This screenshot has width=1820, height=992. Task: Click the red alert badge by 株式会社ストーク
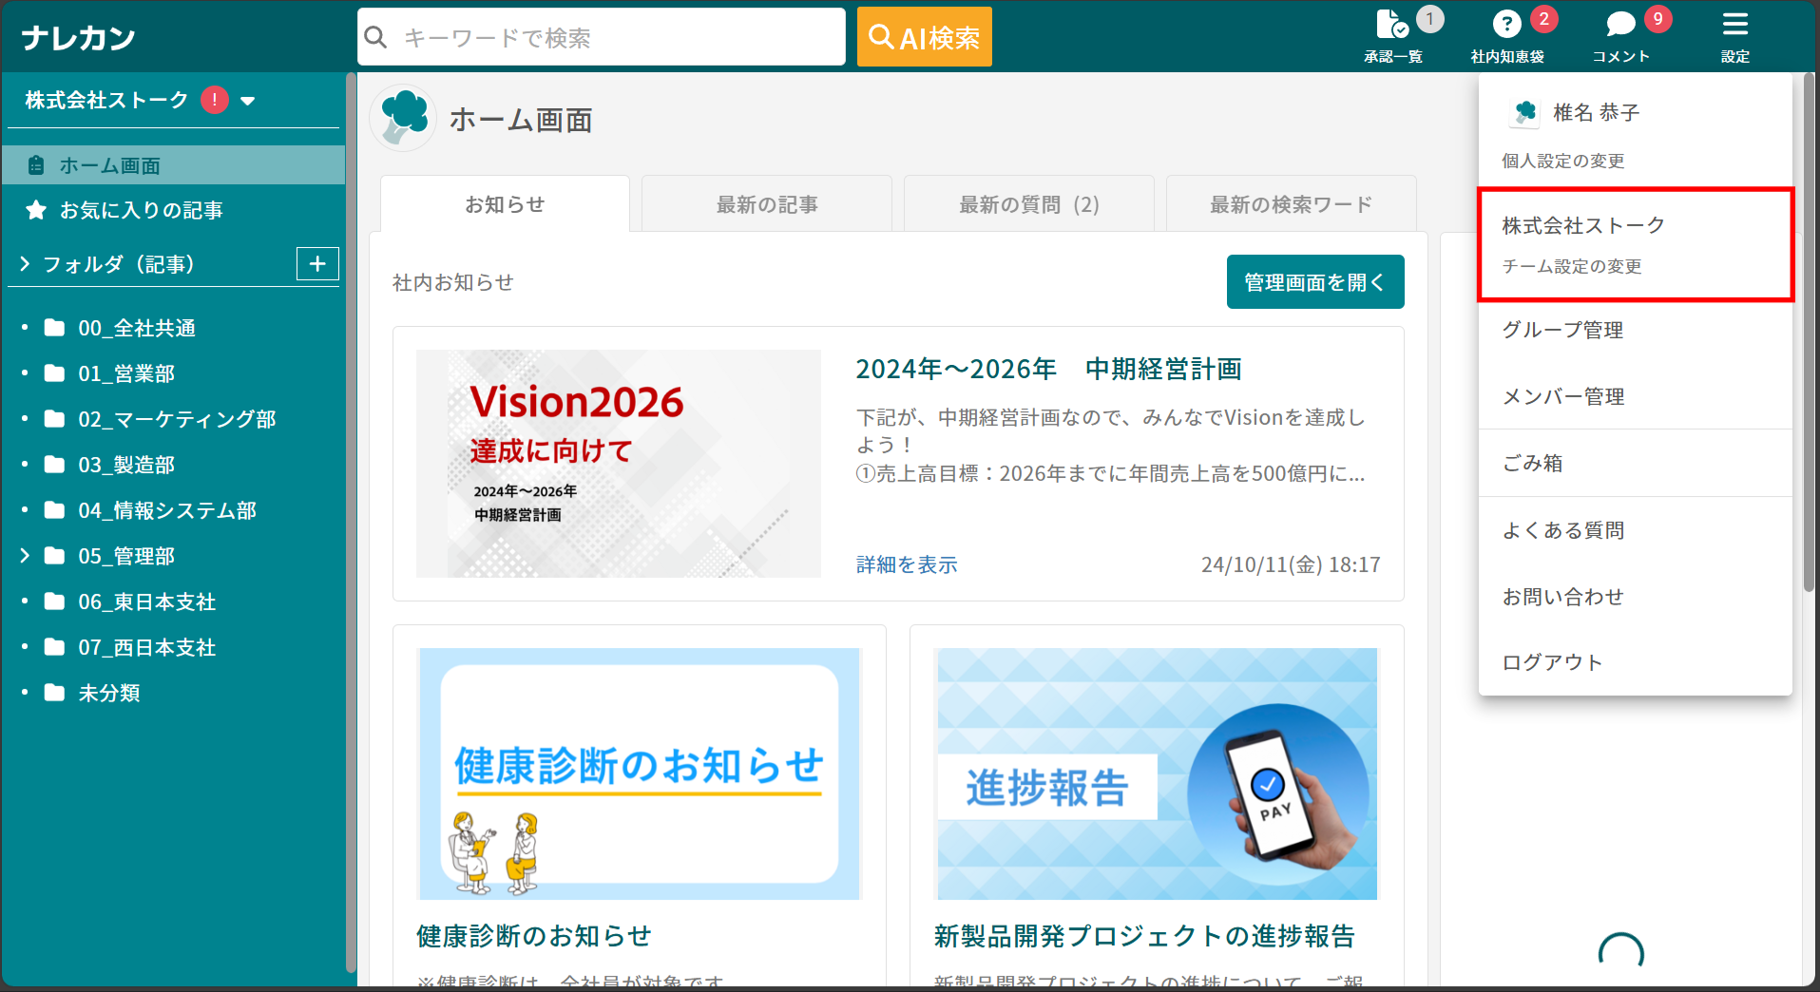point(215,100)
